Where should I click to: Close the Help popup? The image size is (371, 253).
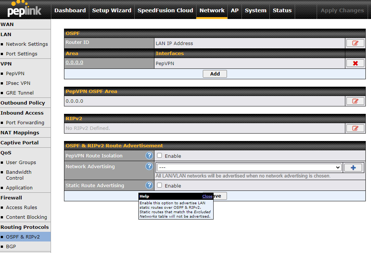point(207,196)
